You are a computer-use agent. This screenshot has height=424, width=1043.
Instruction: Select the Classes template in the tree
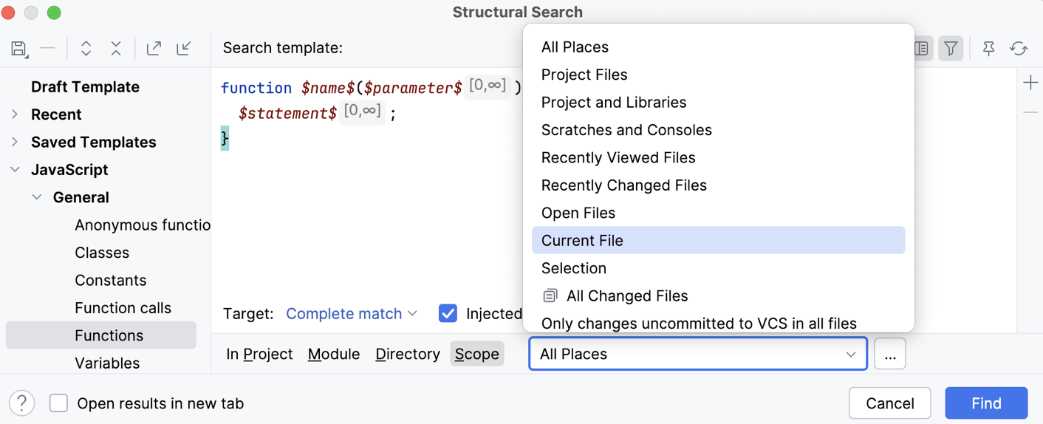[x=102, y=253]
